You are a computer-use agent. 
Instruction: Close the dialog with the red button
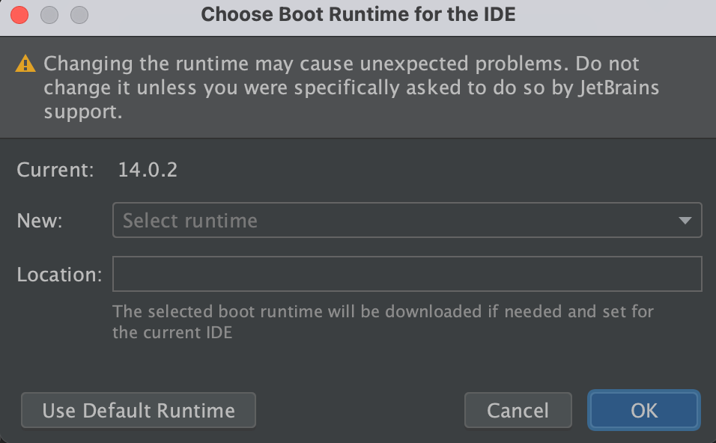(x=19, y=15)
